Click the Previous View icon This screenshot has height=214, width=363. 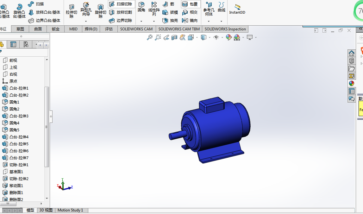coord(166,37)
